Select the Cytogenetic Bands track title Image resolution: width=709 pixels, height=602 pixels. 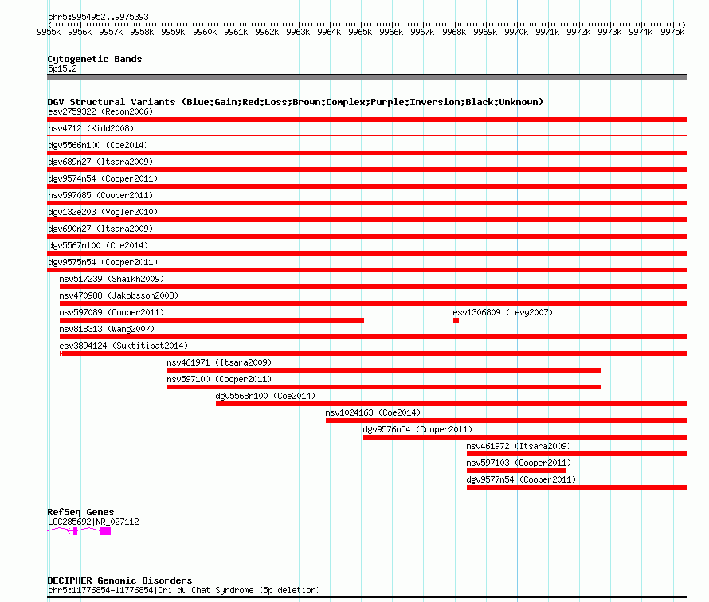click(95, 59)
